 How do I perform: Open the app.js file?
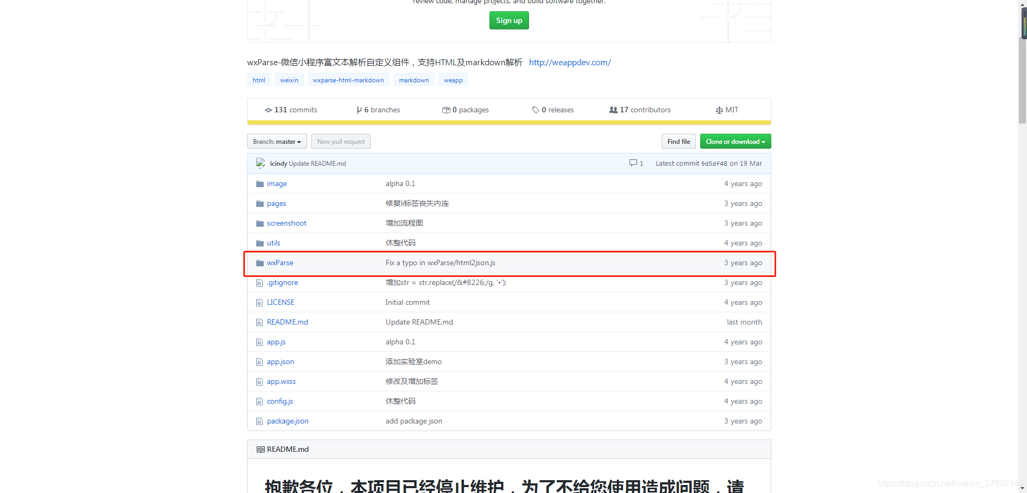point(276,342)
